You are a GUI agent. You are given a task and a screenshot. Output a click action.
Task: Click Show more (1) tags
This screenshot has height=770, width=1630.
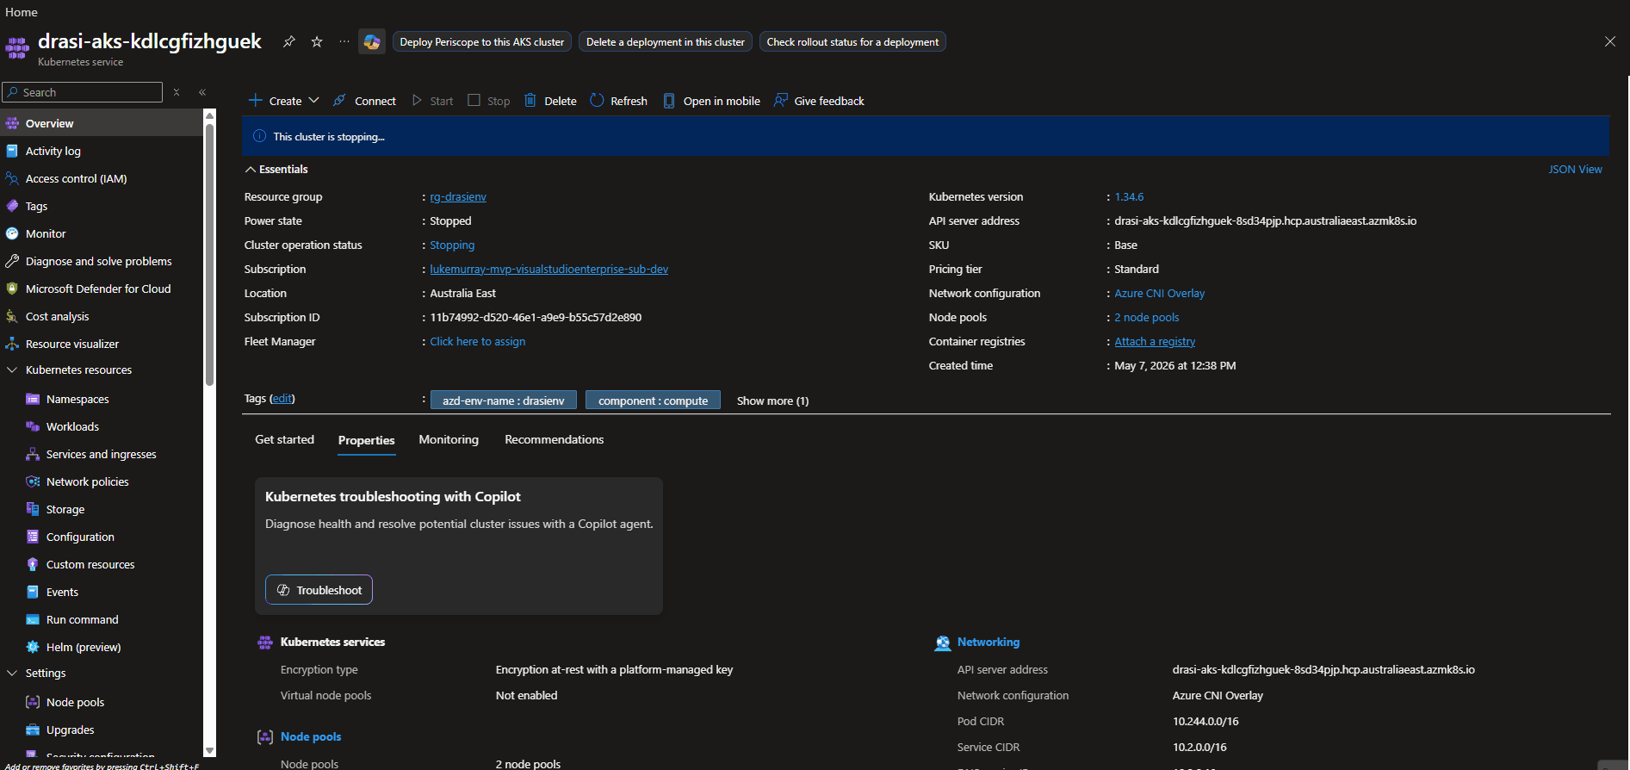pos(772,401)
